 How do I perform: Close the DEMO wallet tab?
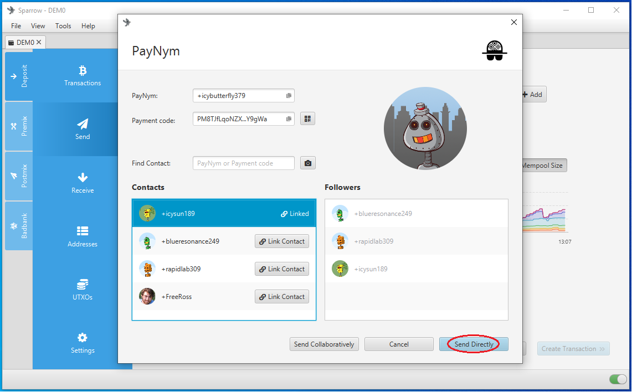pos(39,42)
